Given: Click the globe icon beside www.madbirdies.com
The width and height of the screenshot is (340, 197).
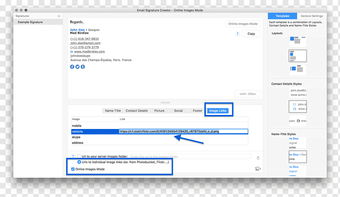Looking at the screenshot, I should [71, 52].
